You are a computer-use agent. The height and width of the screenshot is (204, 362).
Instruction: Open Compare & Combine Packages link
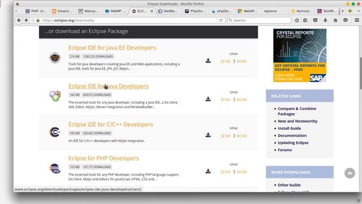(x=297, y=111)
